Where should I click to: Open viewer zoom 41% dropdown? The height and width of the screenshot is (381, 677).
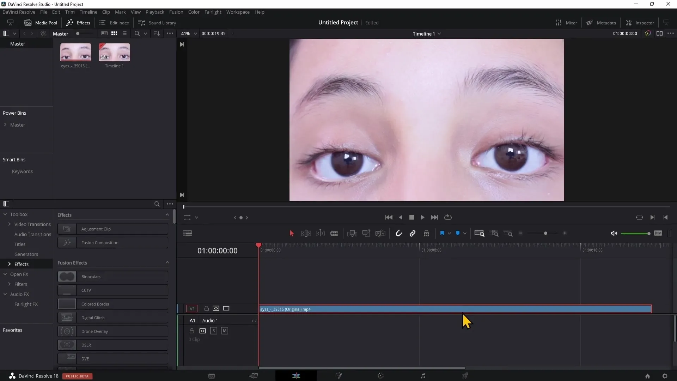click(x=189, y=34)
